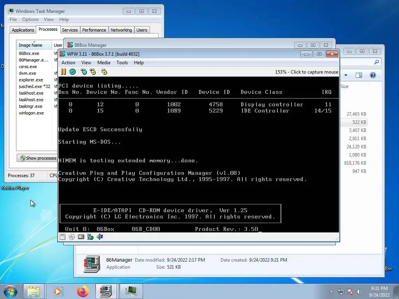Open the Help menu in 86Box

(139, 63)
